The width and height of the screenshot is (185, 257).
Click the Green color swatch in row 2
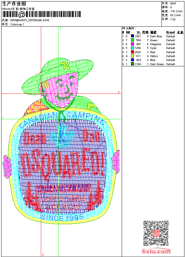pos(132,40)
